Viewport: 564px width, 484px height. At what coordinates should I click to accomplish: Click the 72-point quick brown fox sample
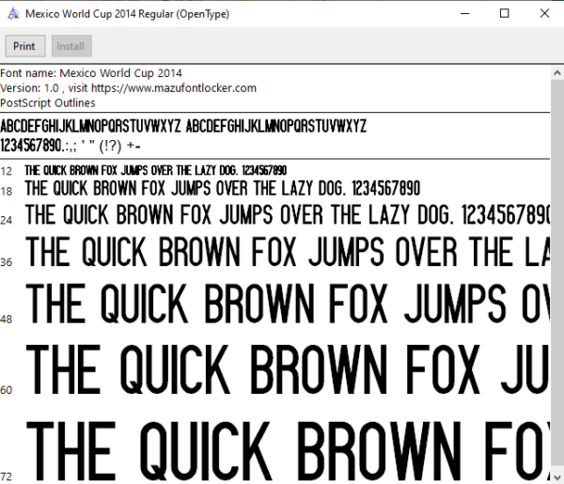pos(288,451)
